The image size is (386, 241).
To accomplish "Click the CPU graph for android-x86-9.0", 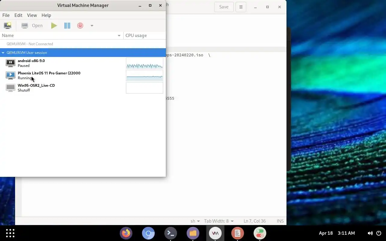I will [x=144, y=63].
